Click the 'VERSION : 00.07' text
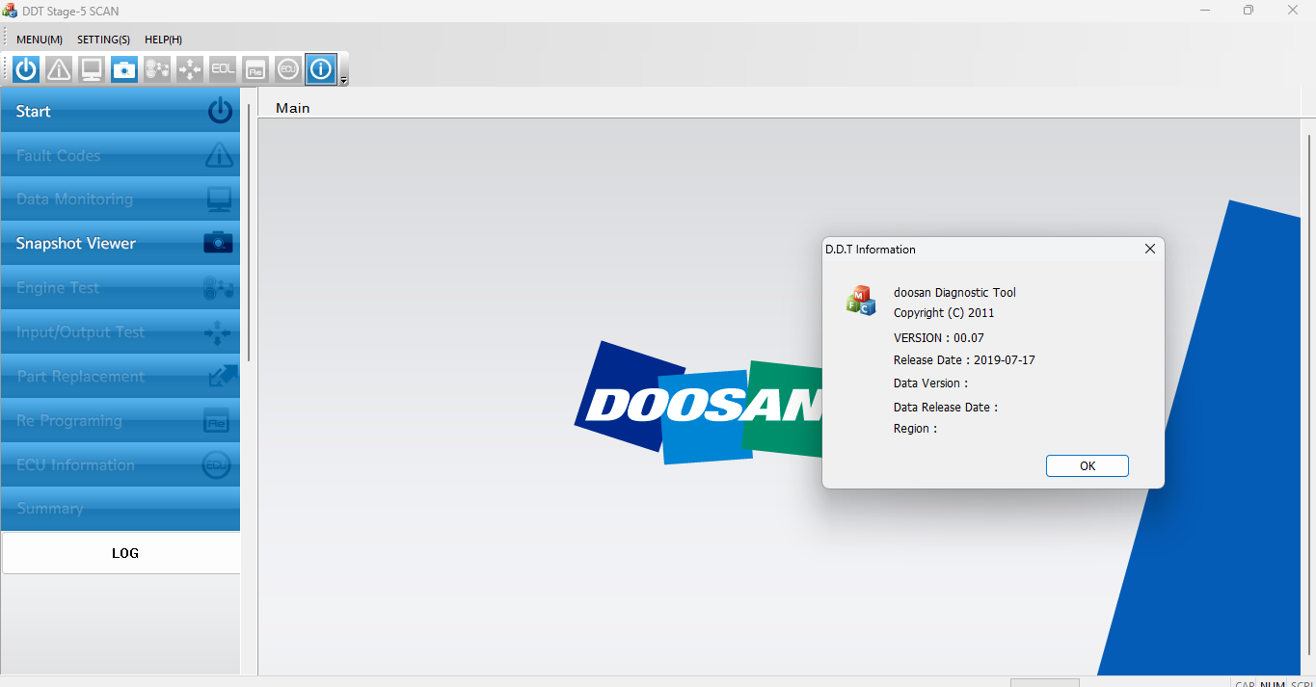Image resolution: width=1316 pixels, height=687 pixels. click(939, 338)
